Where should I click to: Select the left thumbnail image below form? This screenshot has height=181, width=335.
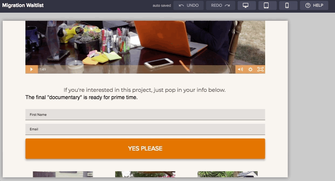coord(63,174)
